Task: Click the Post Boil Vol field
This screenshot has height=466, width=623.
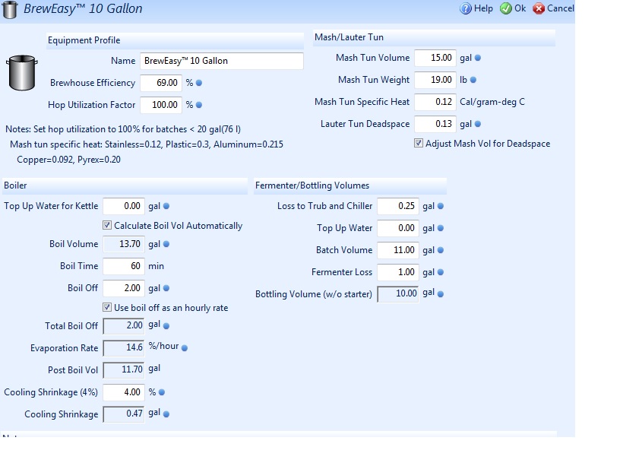Action: tap(124, 370)
